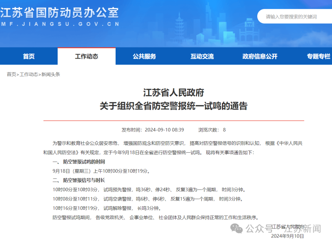Click the 发布时间 2024-09-10 08:39 timestamp
The image size is (332, 242).
[153, 130]
